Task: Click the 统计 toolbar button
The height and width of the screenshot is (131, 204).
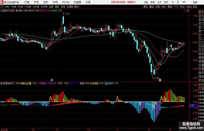Action: pos(164,7)
